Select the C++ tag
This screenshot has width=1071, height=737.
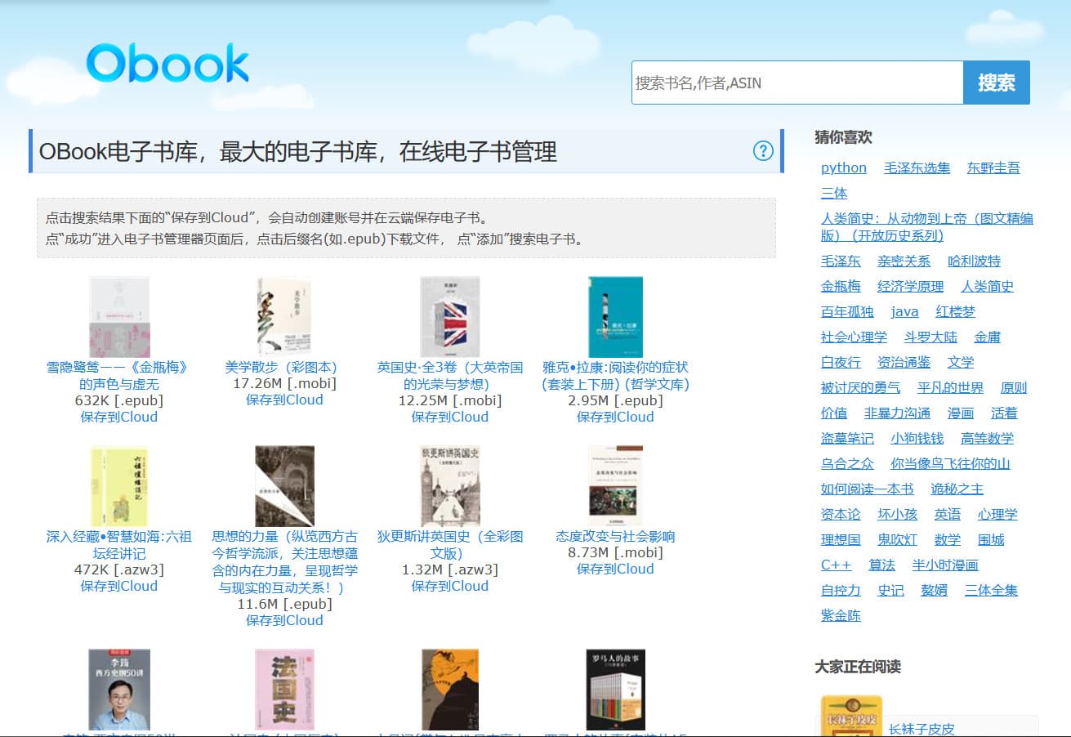[836, 565]
